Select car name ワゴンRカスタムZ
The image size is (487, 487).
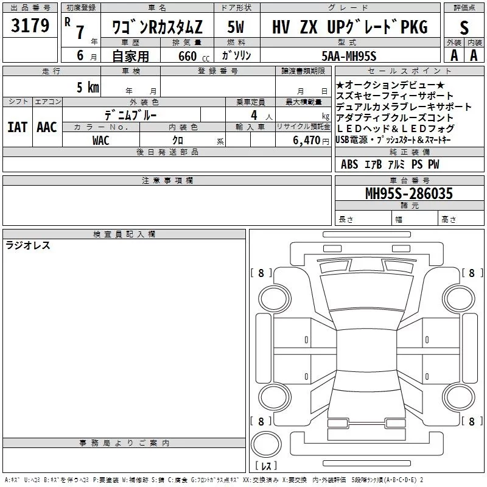tap(157, 27)
